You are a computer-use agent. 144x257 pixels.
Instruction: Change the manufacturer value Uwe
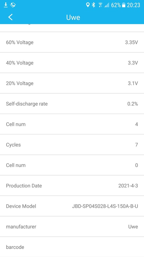[133, 227]
